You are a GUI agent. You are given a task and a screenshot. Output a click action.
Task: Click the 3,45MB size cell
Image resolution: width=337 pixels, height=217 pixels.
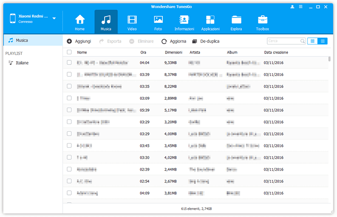tap(171, 146)
